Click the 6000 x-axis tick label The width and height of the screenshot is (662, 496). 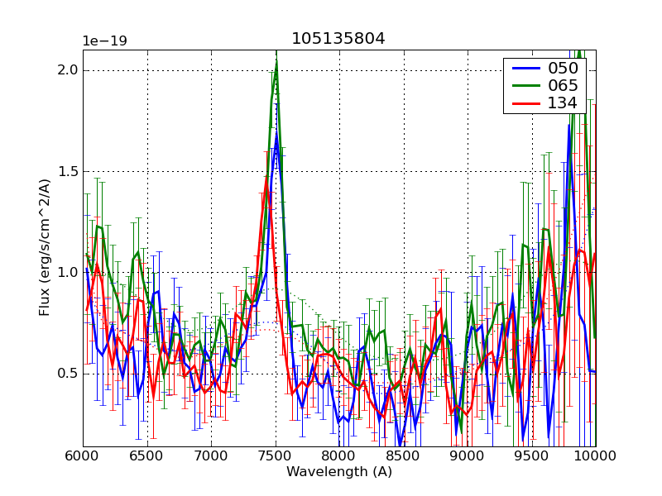click(83, 456)
